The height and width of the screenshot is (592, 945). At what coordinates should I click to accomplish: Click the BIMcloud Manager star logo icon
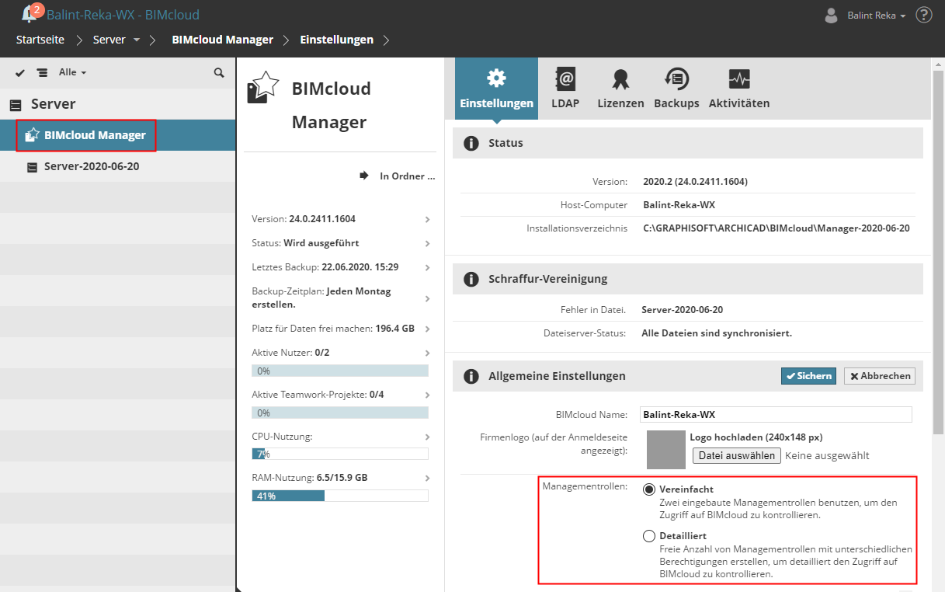pos(262,87)
